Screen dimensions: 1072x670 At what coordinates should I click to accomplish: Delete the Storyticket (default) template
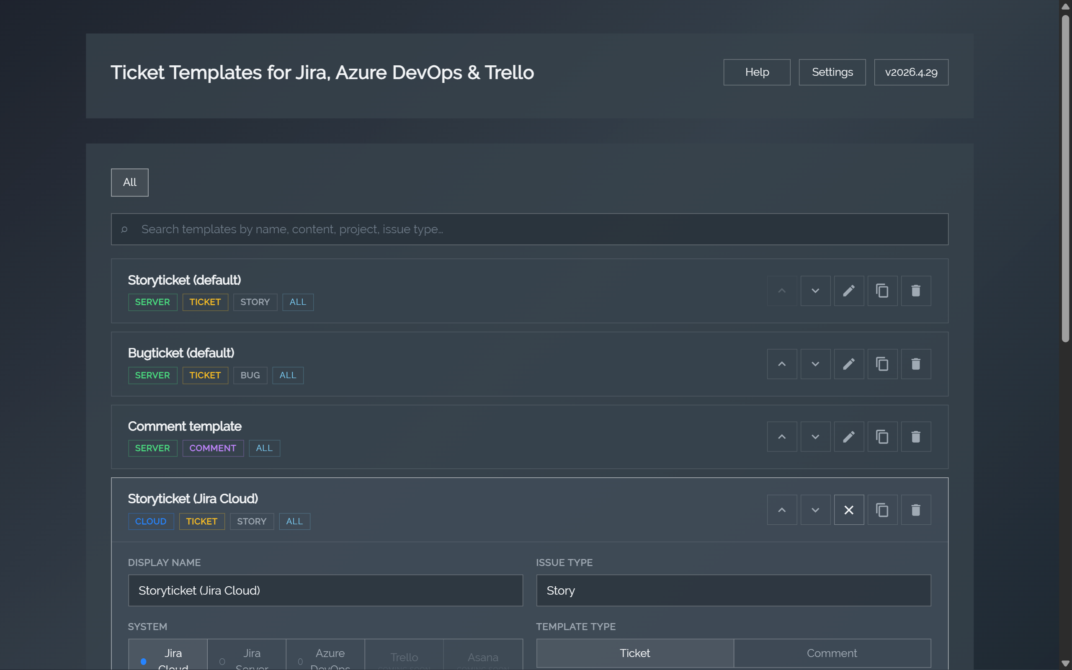[x=916, y=291]
